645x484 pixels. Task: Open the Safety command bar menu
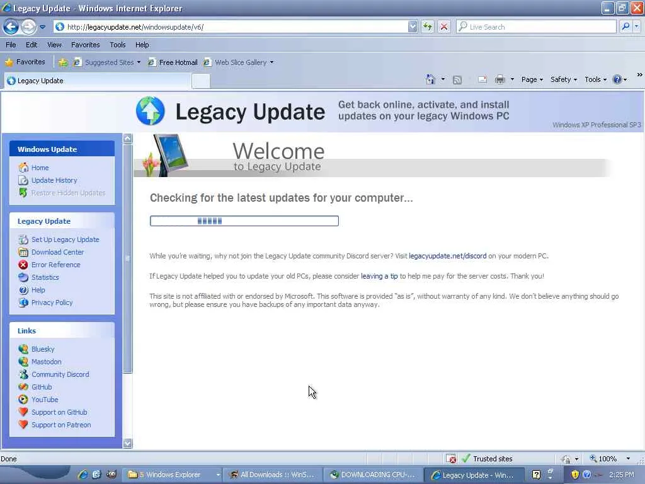coord(564,79)
